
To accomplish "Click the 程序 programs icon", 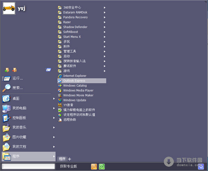I will point(6,156).
